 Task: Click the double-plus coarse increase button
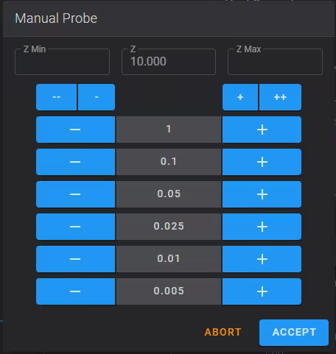(280, 97)
